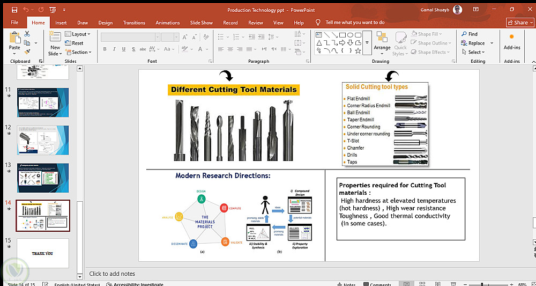Open Add-ins from the ribbon

tap(512, 42)
